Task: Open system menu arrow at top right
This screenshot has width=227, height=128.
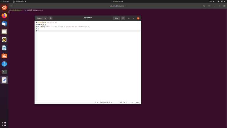Action: (x=225, y=1)
